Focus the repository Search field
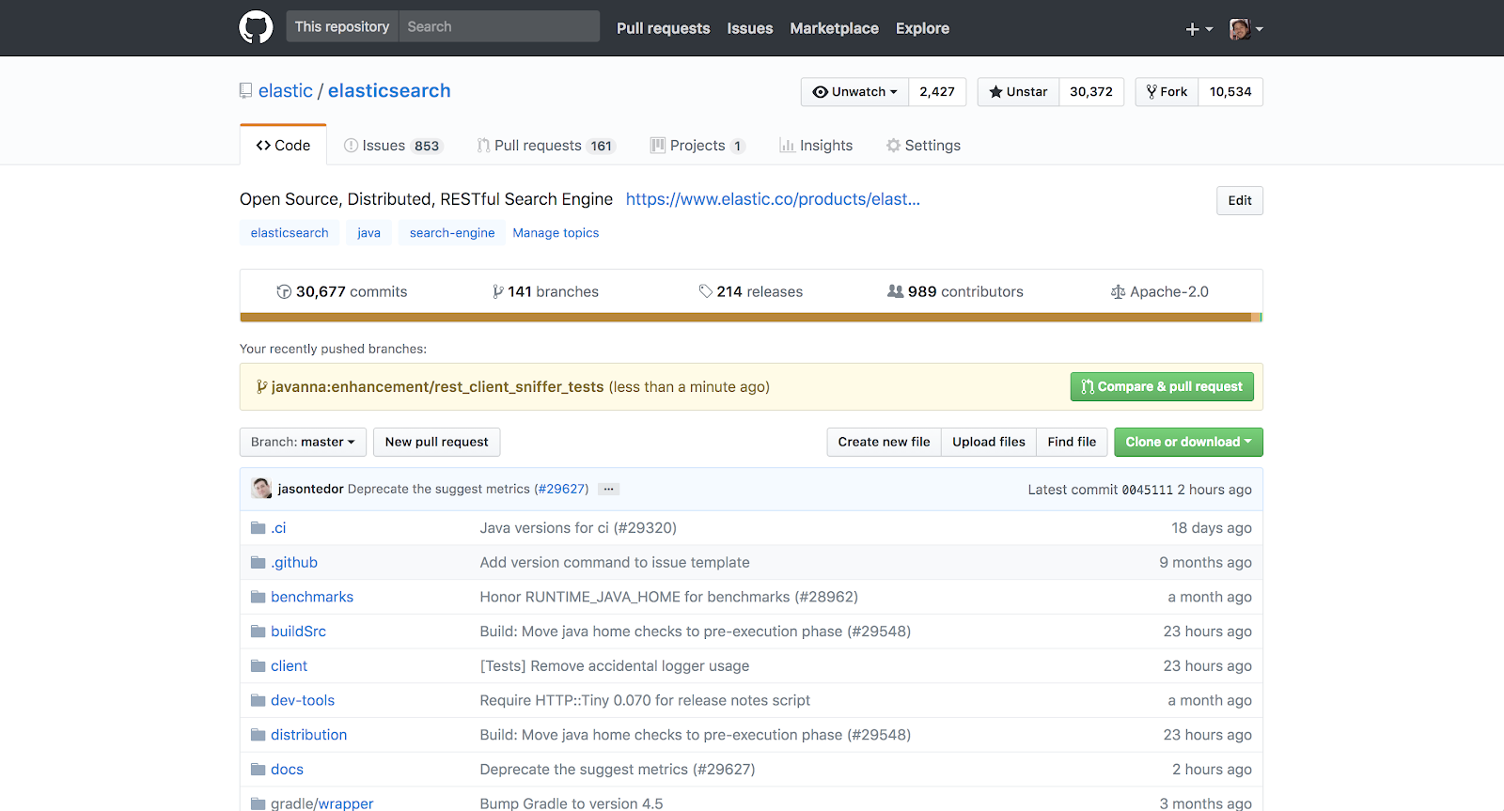Image resolution: width=1504 pixels, height=811 pixels. tap(499, 26)
